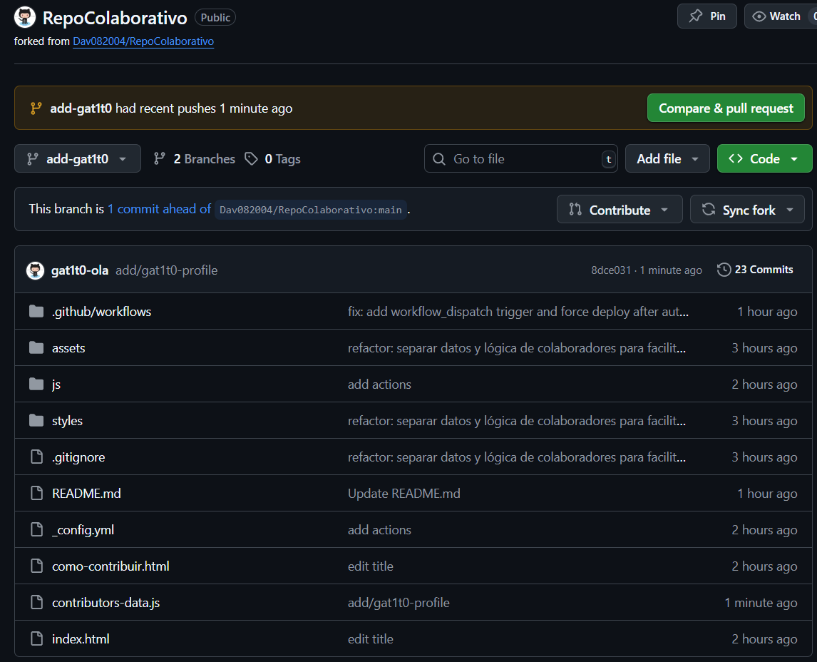
Task: Click the Dav082004/RepoColaborativo:main code label
Action: (x=311, y=210)
